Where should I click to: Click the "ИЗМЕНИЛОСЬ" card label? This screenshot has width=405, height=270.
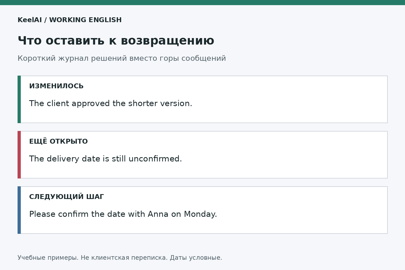pos(56,86)
